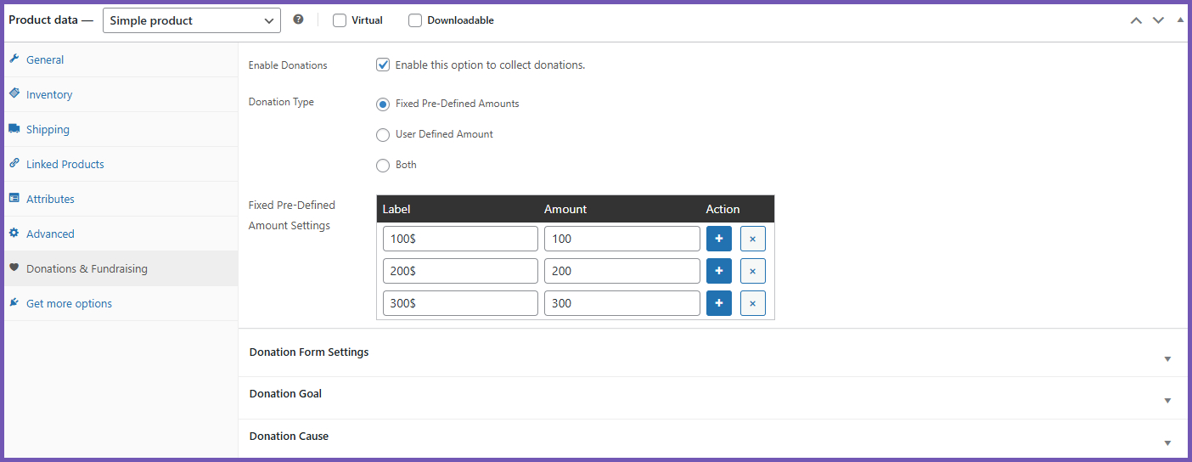Click the 300 Amount input field
The height and width of the screenshot is (462, 1192).
tap(621, 303)
